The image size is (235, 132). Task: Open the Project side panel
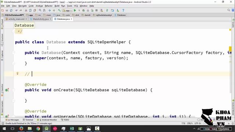point(2,24)
